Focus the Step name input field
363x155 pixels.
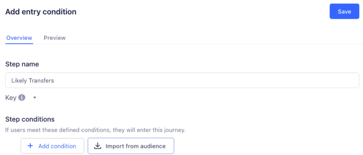click(x=182, y=81)
